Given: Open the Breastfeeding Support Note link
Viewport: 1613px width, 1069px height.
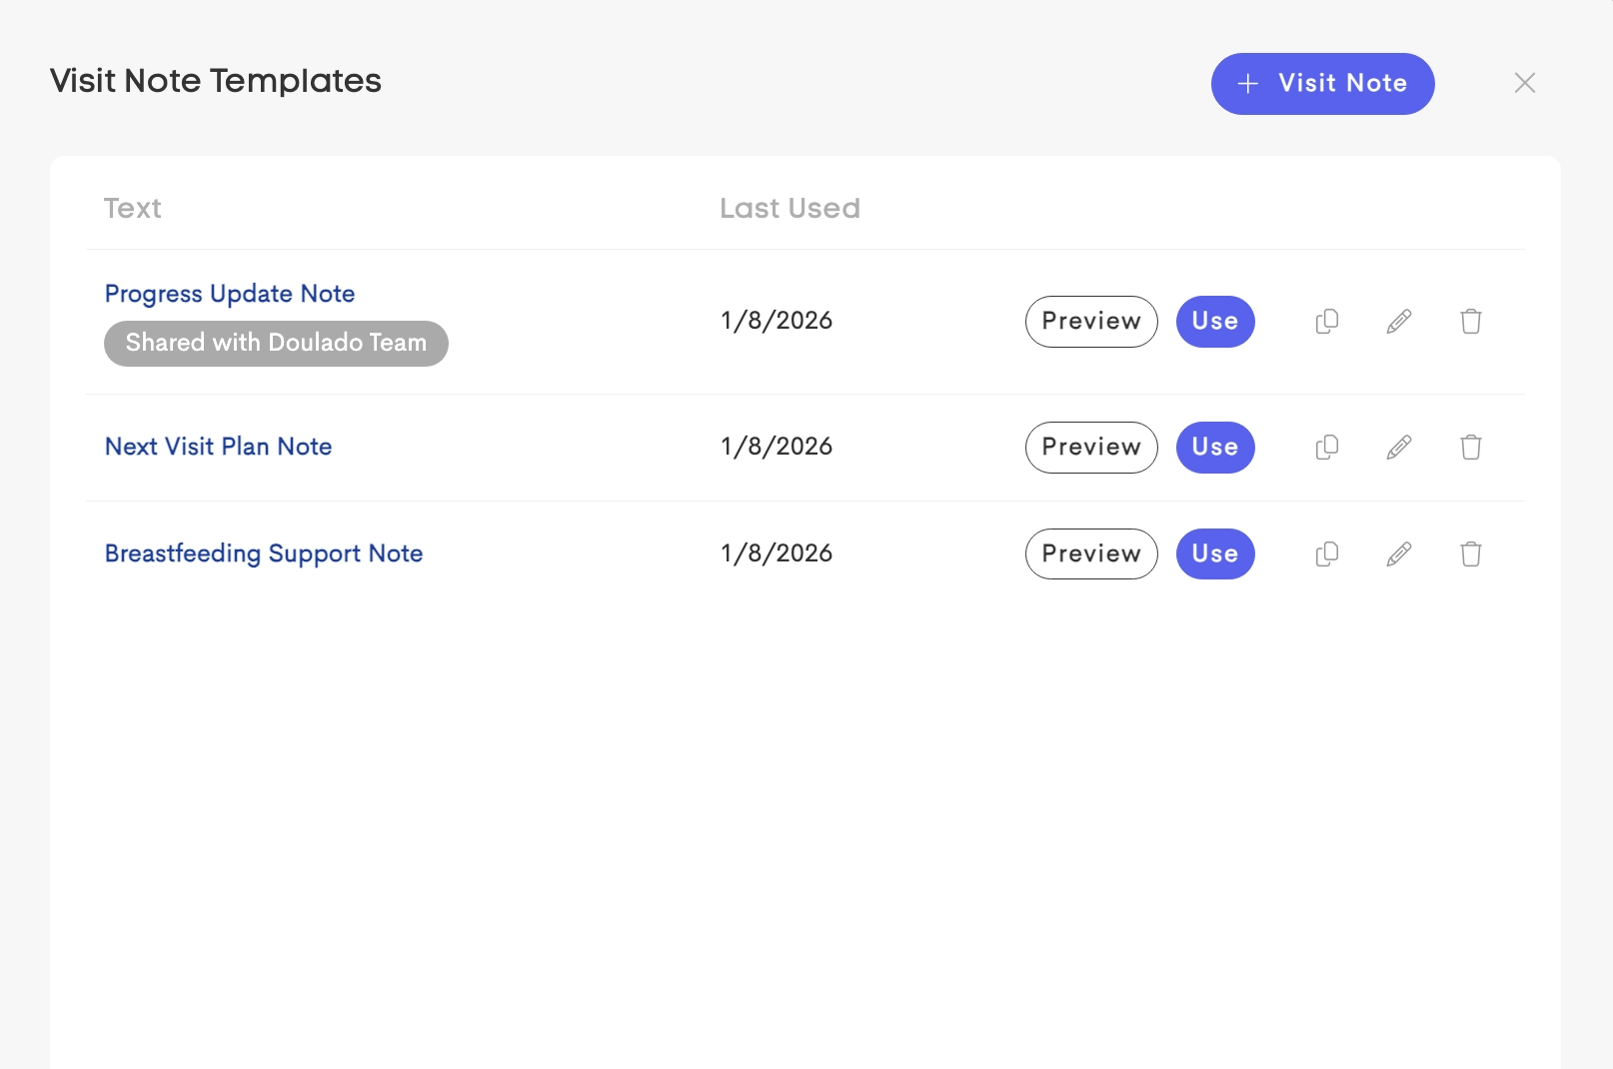Looking at the screenshot, I should tap(264, 553).
